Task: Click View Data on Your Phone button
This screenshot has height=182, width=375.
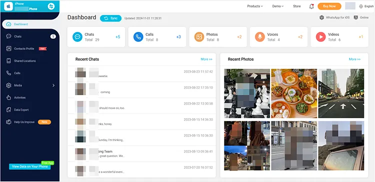Action: [29, 167]
